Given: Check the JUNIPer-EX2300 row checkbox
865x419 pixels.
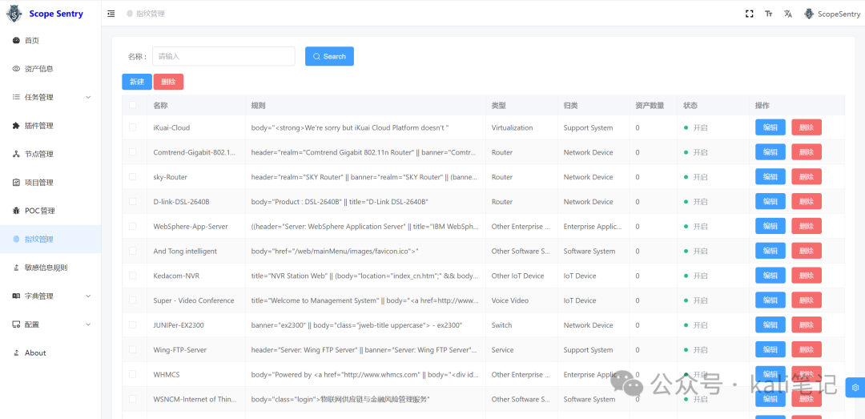Looking at the screenshot, I should pos(132,325).
